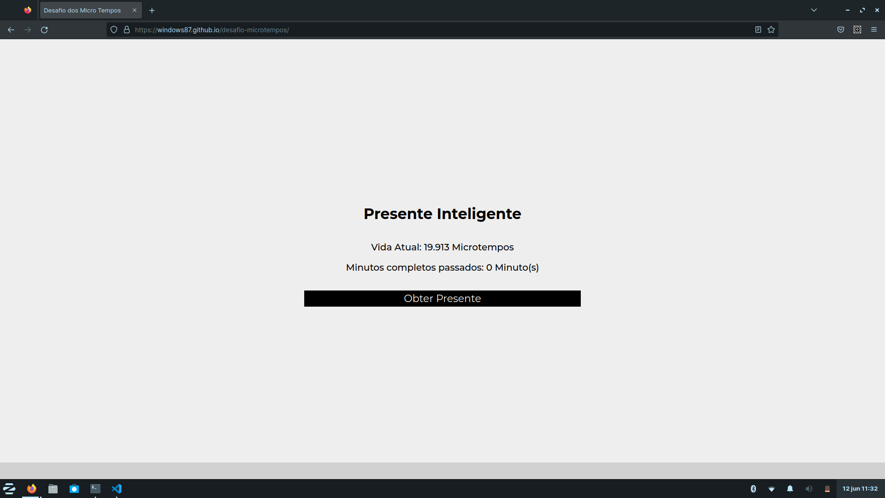Open a new browser tab
885x498 pixels.
[152, 10]
